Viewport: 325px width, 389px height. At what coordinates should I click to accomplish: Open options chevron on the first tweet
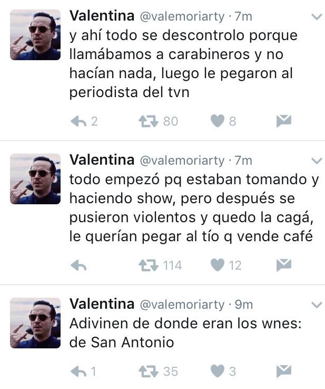[317, 17]
